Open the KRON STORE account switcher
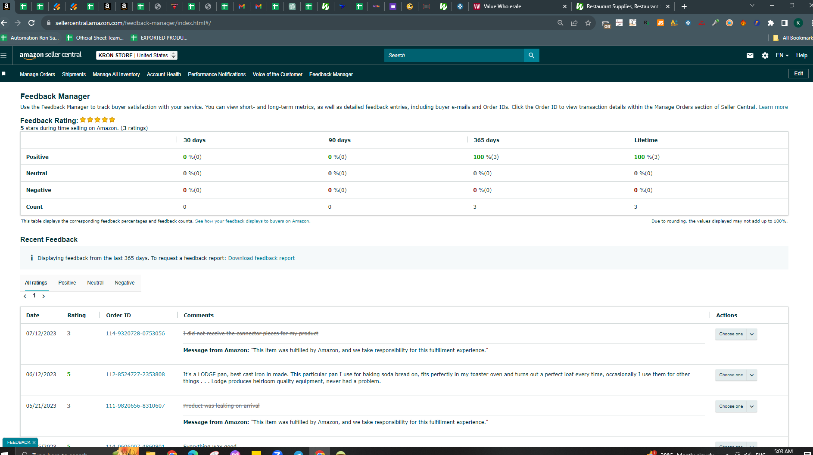The image size is (813, 455). [x=137, y=55]
